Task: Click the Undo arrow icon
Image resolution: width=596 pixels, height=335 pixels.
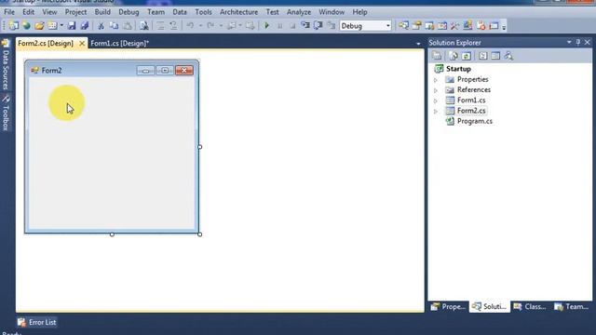Action: [x=190, y=26]
